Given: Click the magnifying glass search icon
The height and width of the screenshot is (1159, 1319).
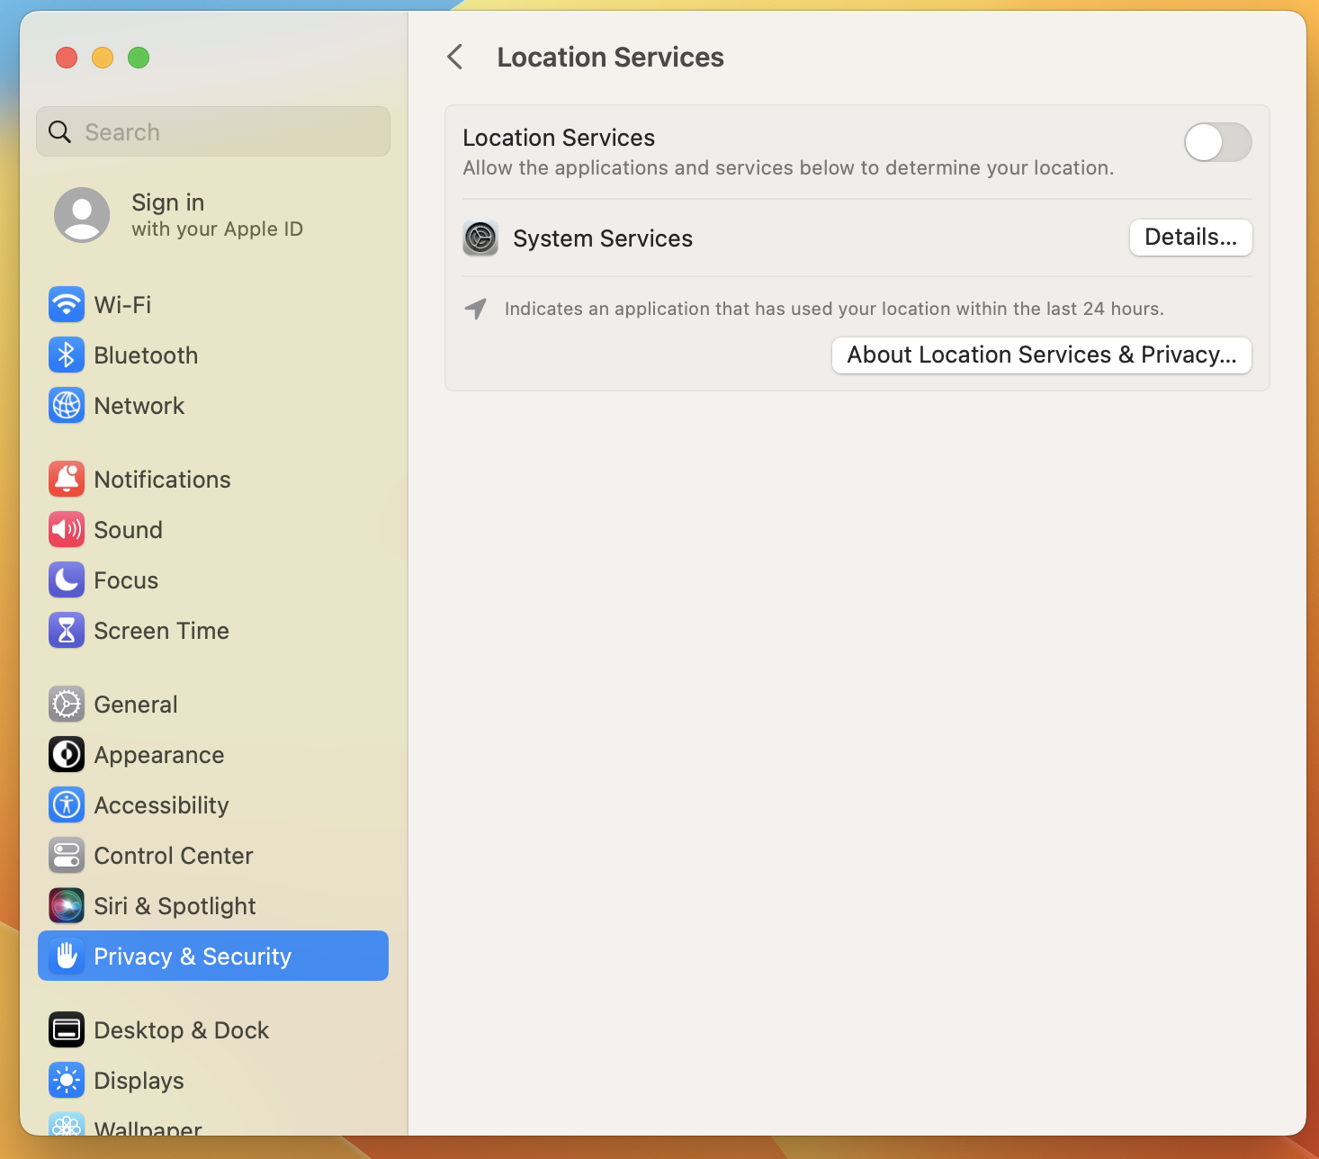Looking at the screenshot, I should point(60,132).
